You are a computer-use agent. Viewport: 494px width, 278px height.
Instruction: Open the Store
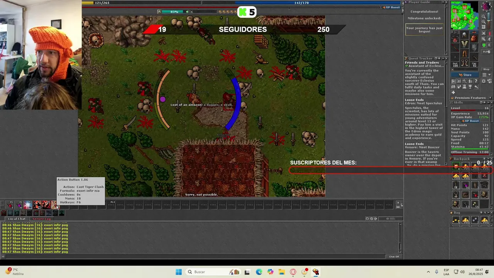point(465,75)
